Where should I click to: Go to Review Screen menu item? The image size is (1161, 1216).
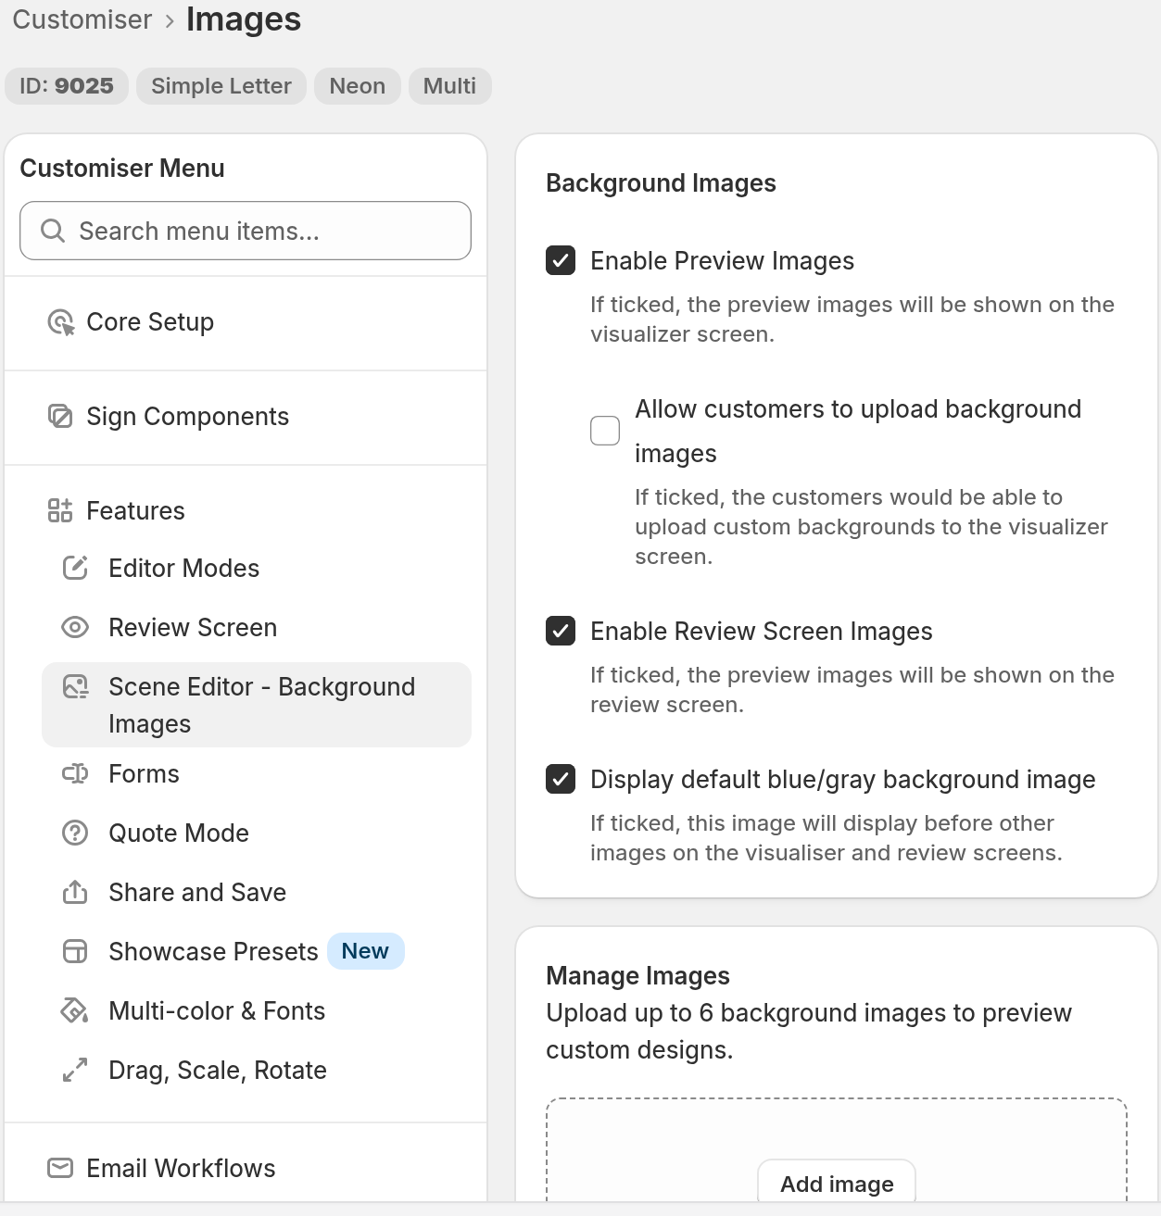pyautogui.click(x=257, y=627)
